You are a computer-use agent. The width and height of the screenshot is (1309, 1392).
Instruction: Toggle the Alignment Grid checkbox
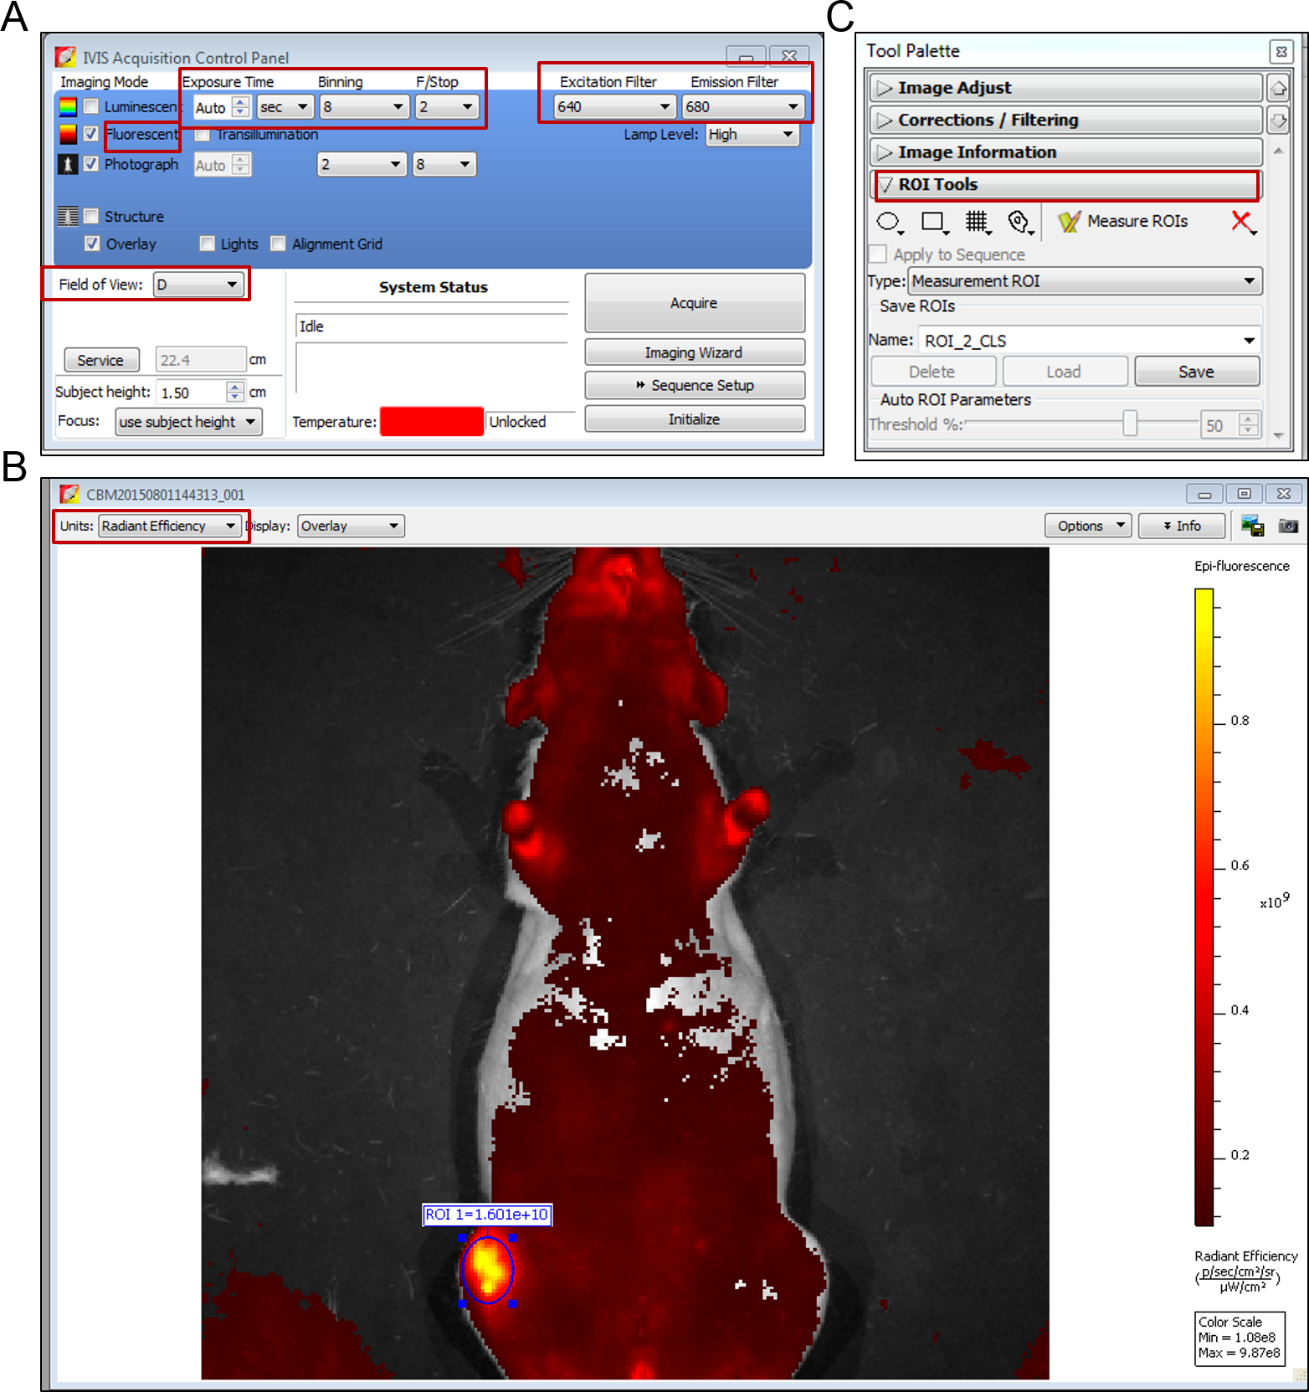278,244
